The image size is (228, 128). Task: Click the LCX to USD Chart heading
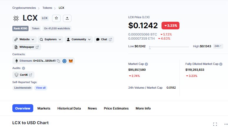30,123
